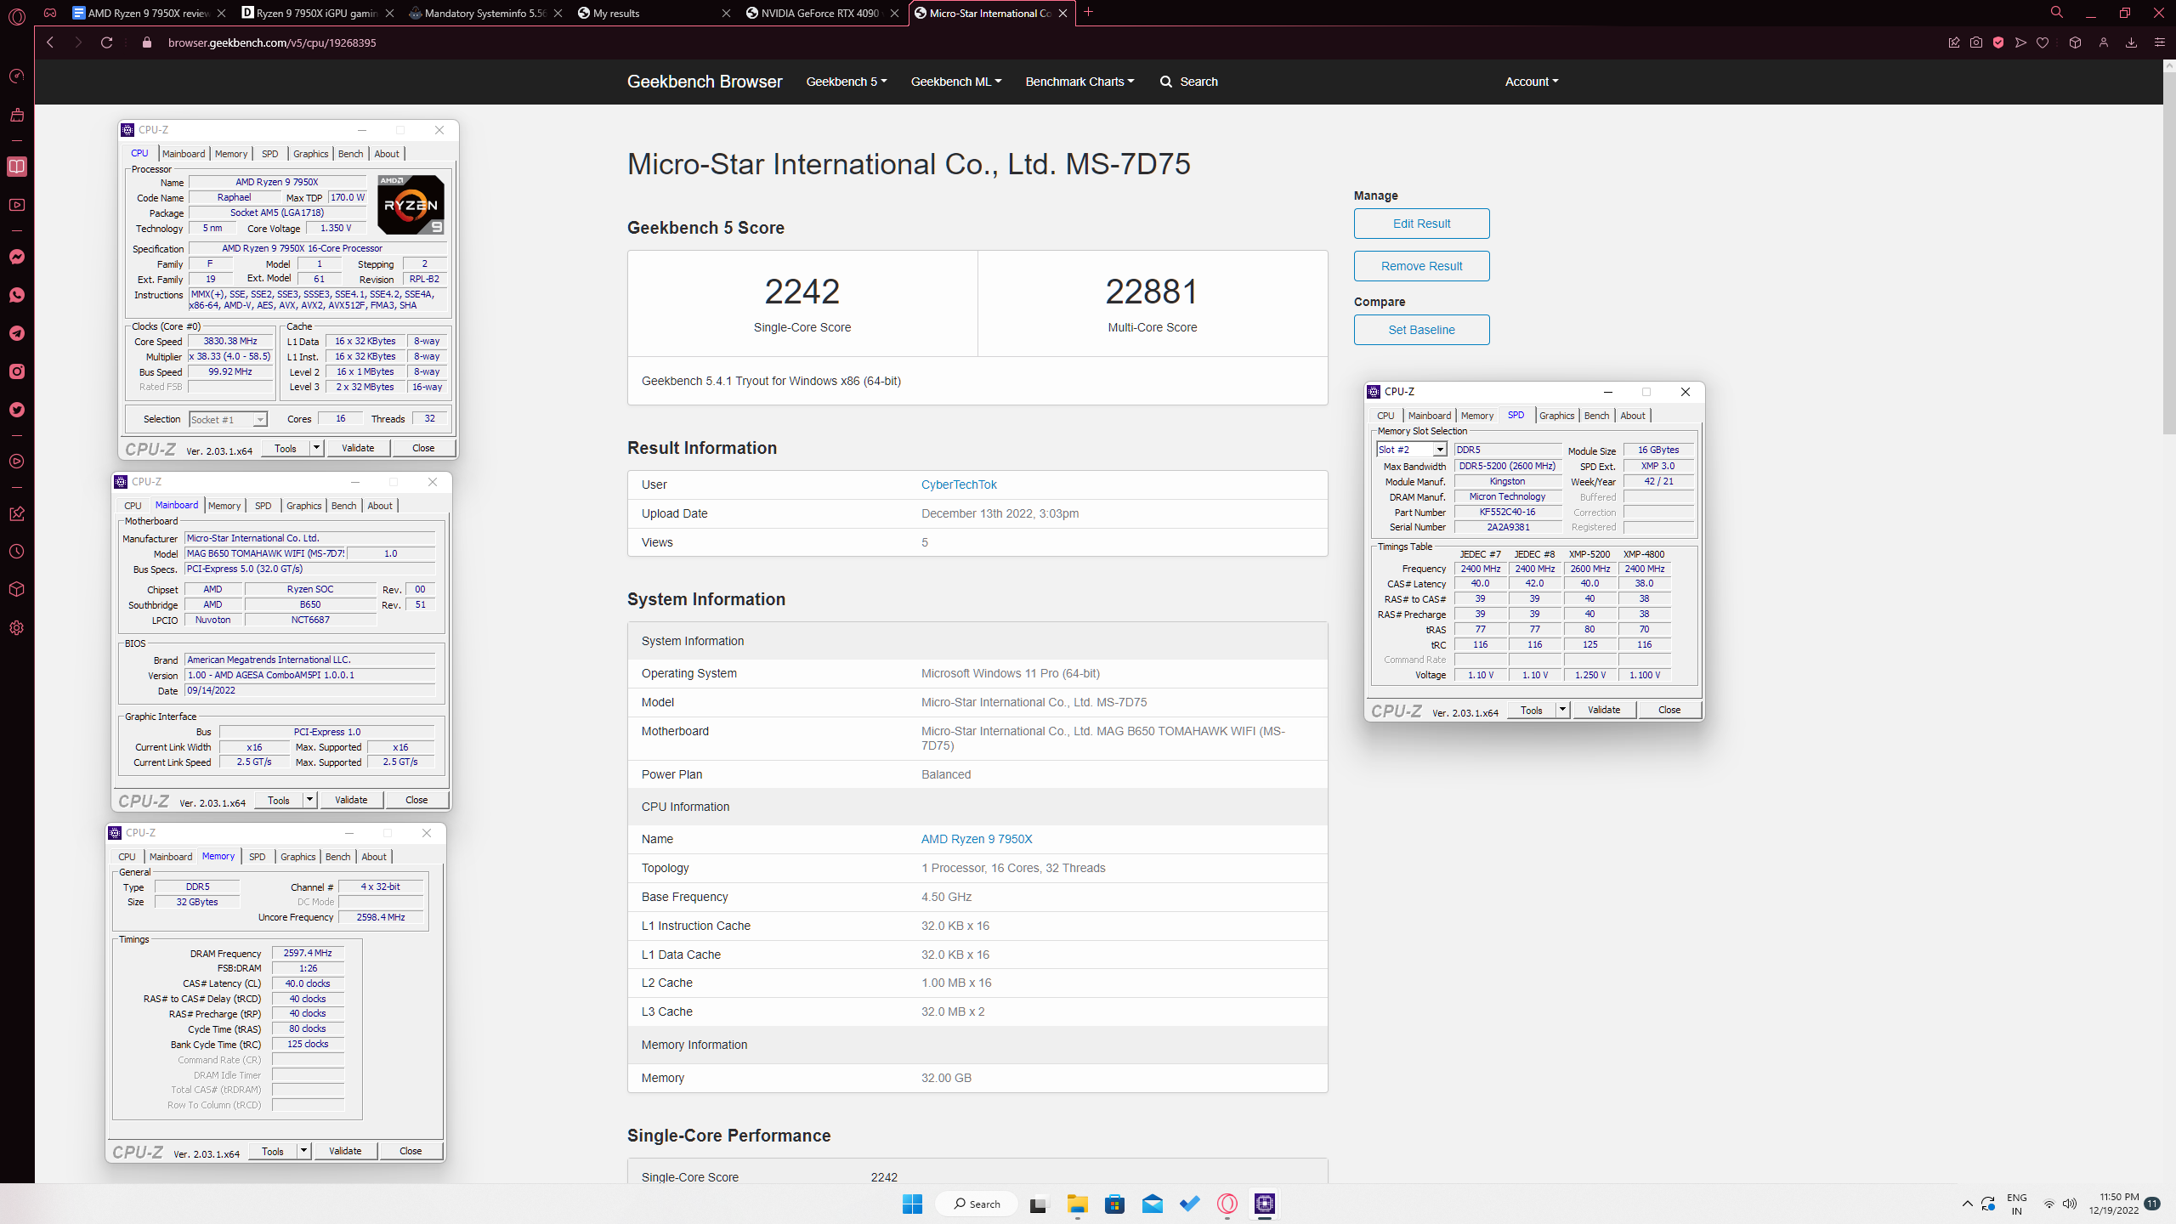Go back with the browser back arrow
The width and height of the screenshot is (2176, 1224).
pos(50,42)
